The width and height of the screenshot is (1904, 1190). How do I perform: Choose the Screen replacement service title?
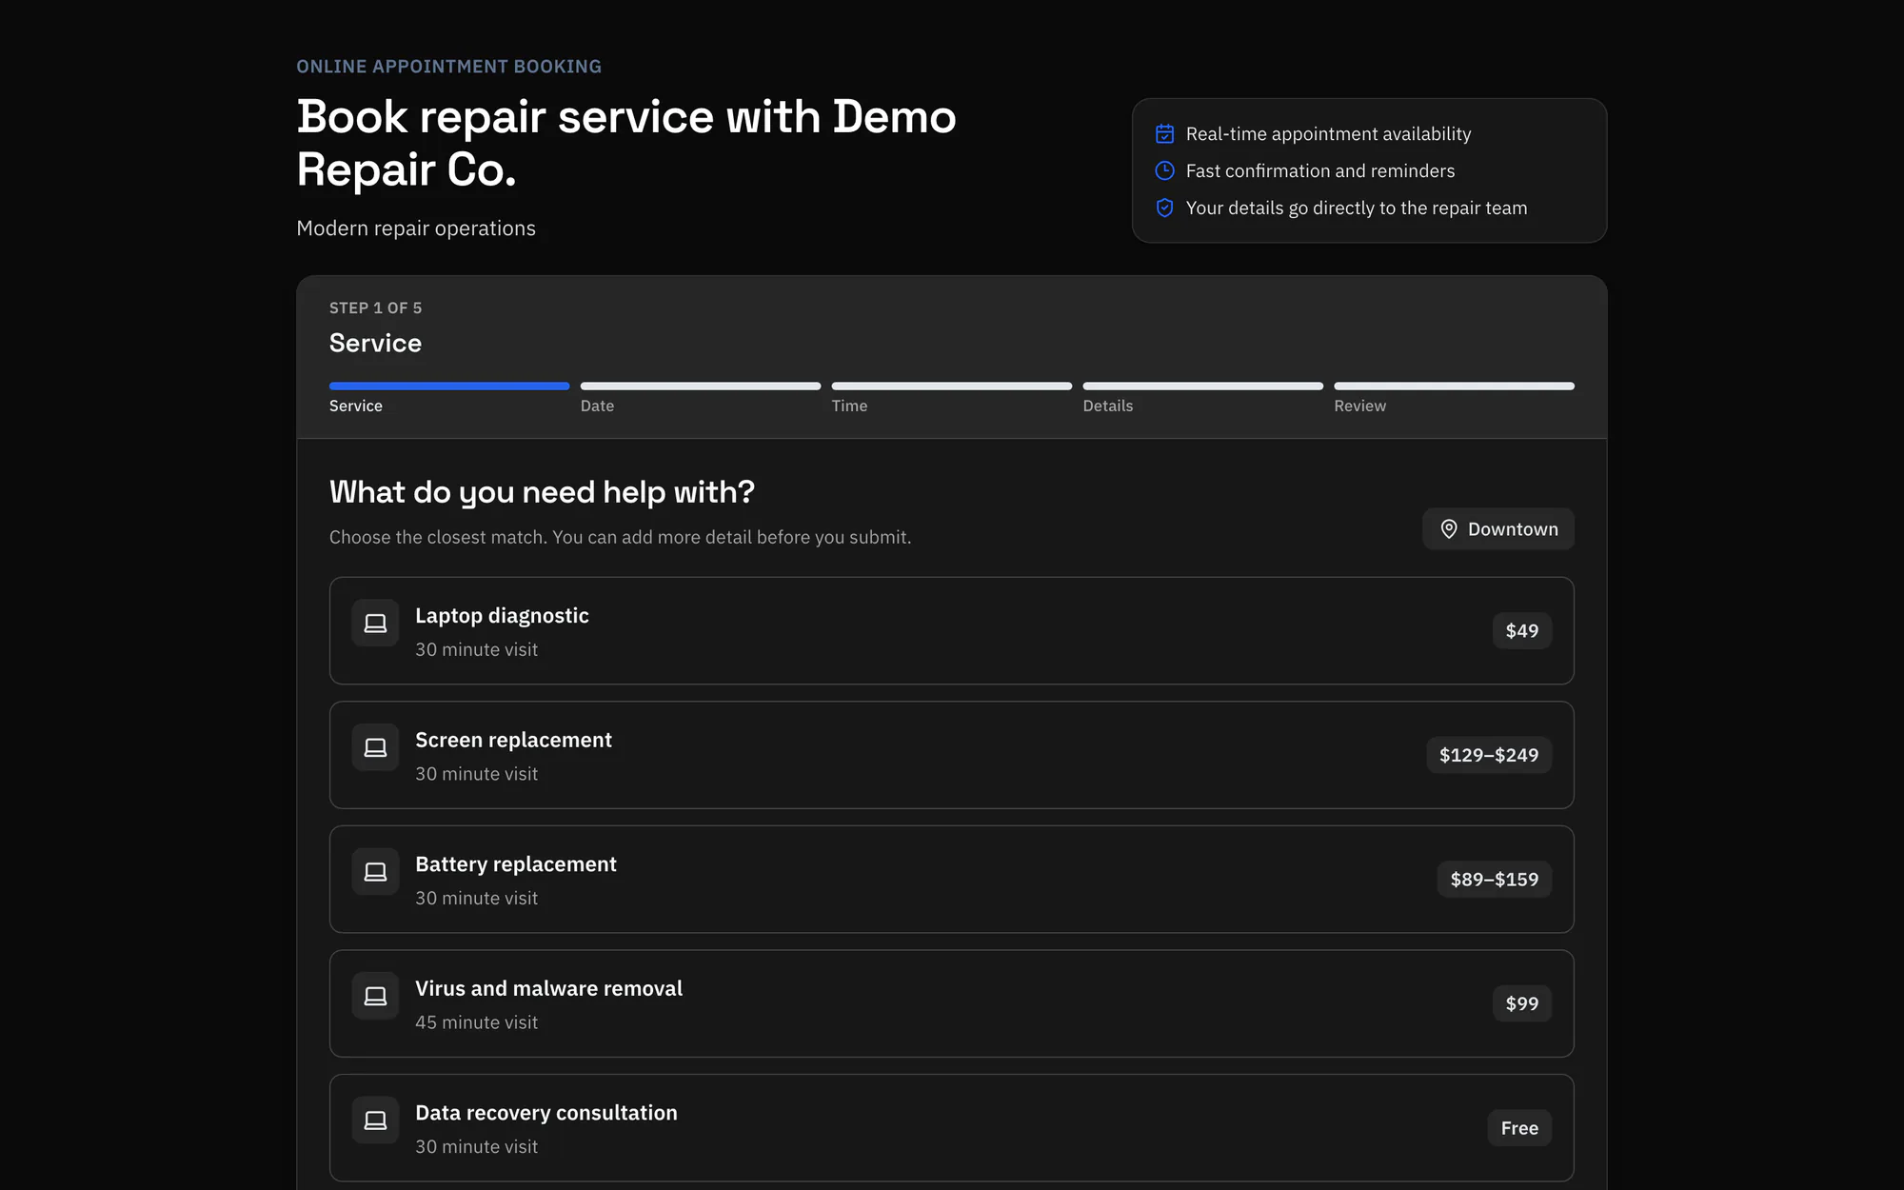pos(513,740)
